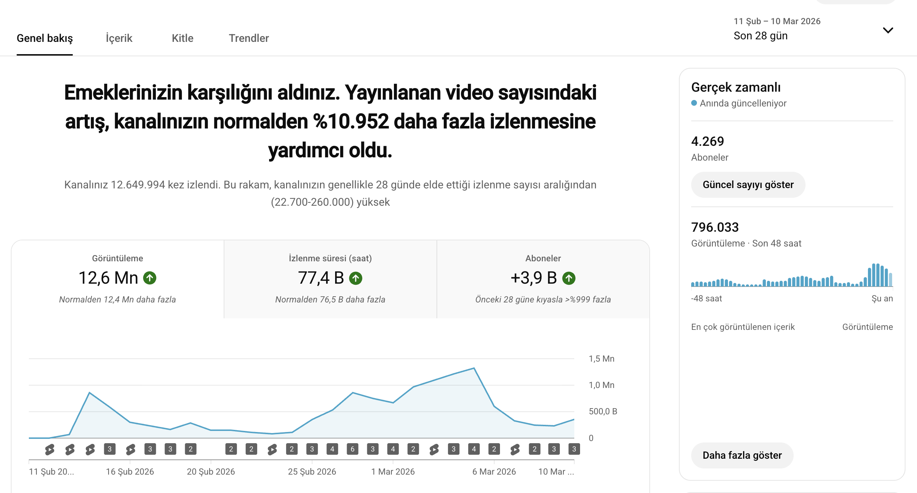Click the Daha fazla göster button
This screenshot has height=493, width=917.
coord(742,455)
